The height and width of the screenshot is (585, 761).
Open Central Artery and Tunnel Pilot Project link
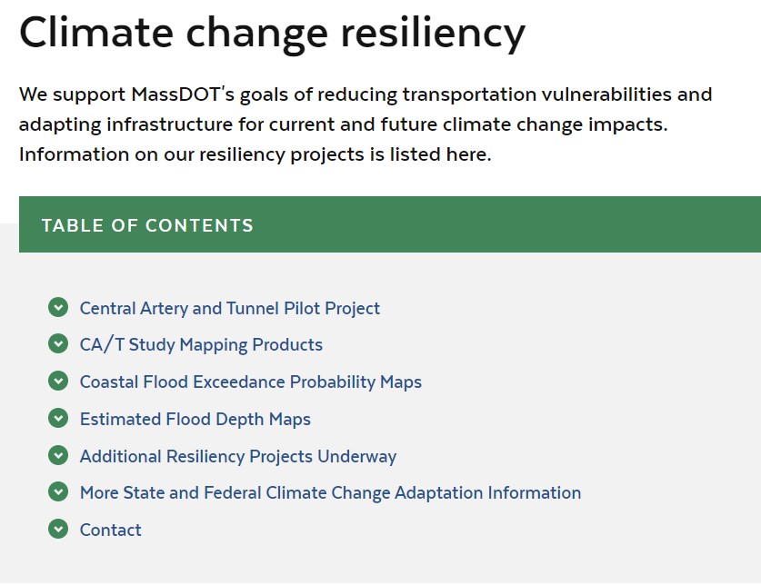point(229,308)
